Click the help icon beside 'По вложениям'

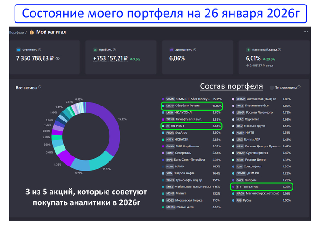[x=301, y=87]
